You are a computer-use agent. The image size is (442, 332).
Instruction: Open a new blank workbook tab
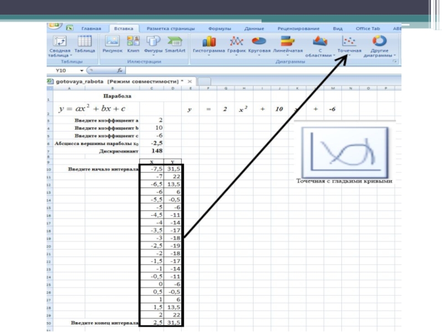pos(204,81)
